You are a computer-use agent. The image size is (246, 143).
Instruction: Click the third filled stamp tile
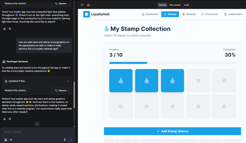click(172, 81)
